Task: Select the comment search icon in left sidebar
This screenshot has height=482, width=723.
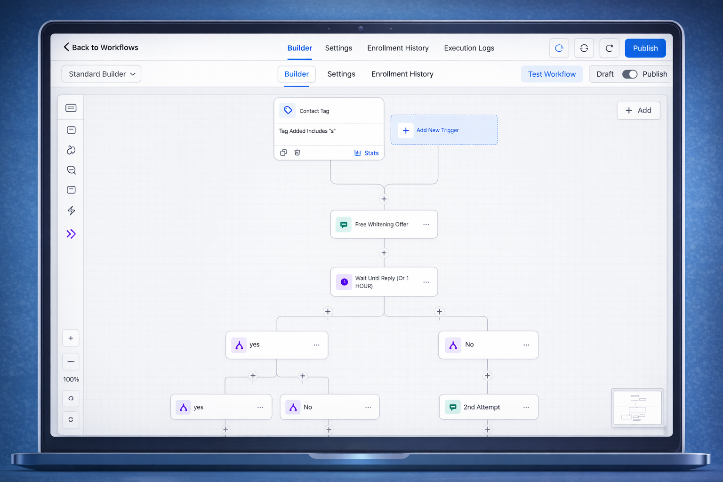Action: click(x=71, y=170)
